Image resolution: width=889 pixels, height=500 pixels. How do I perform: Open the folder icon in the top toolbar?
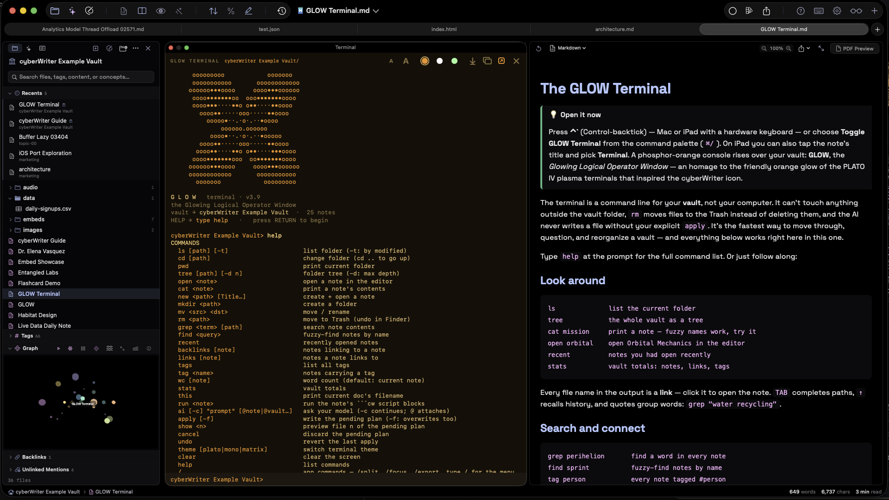click(55, 11)
